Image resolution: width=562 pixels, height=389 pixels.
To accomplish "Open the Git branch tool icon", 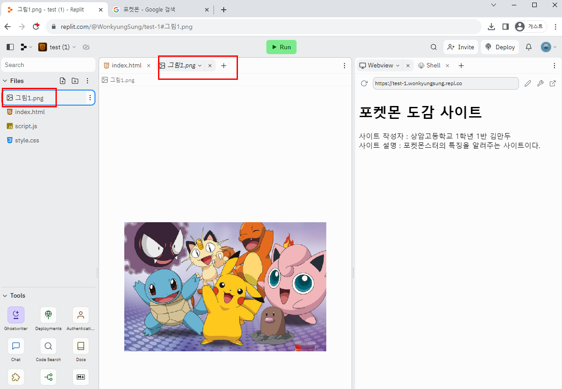I will click(48, 377).
